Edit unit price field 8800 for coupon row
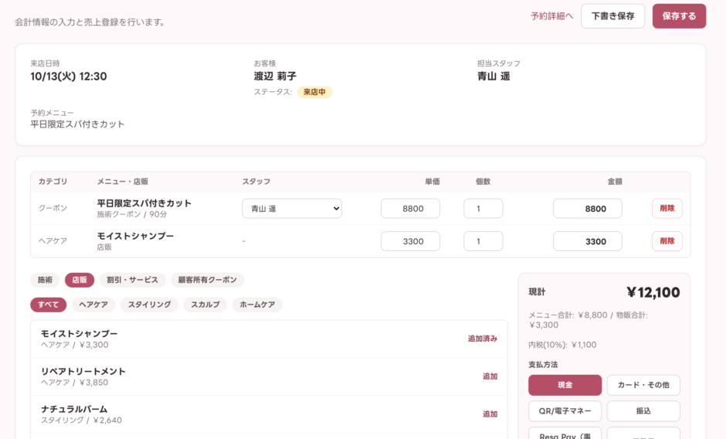Image resolution: width=726 pixels, height=439 pixels. click(x=410, y=209)
